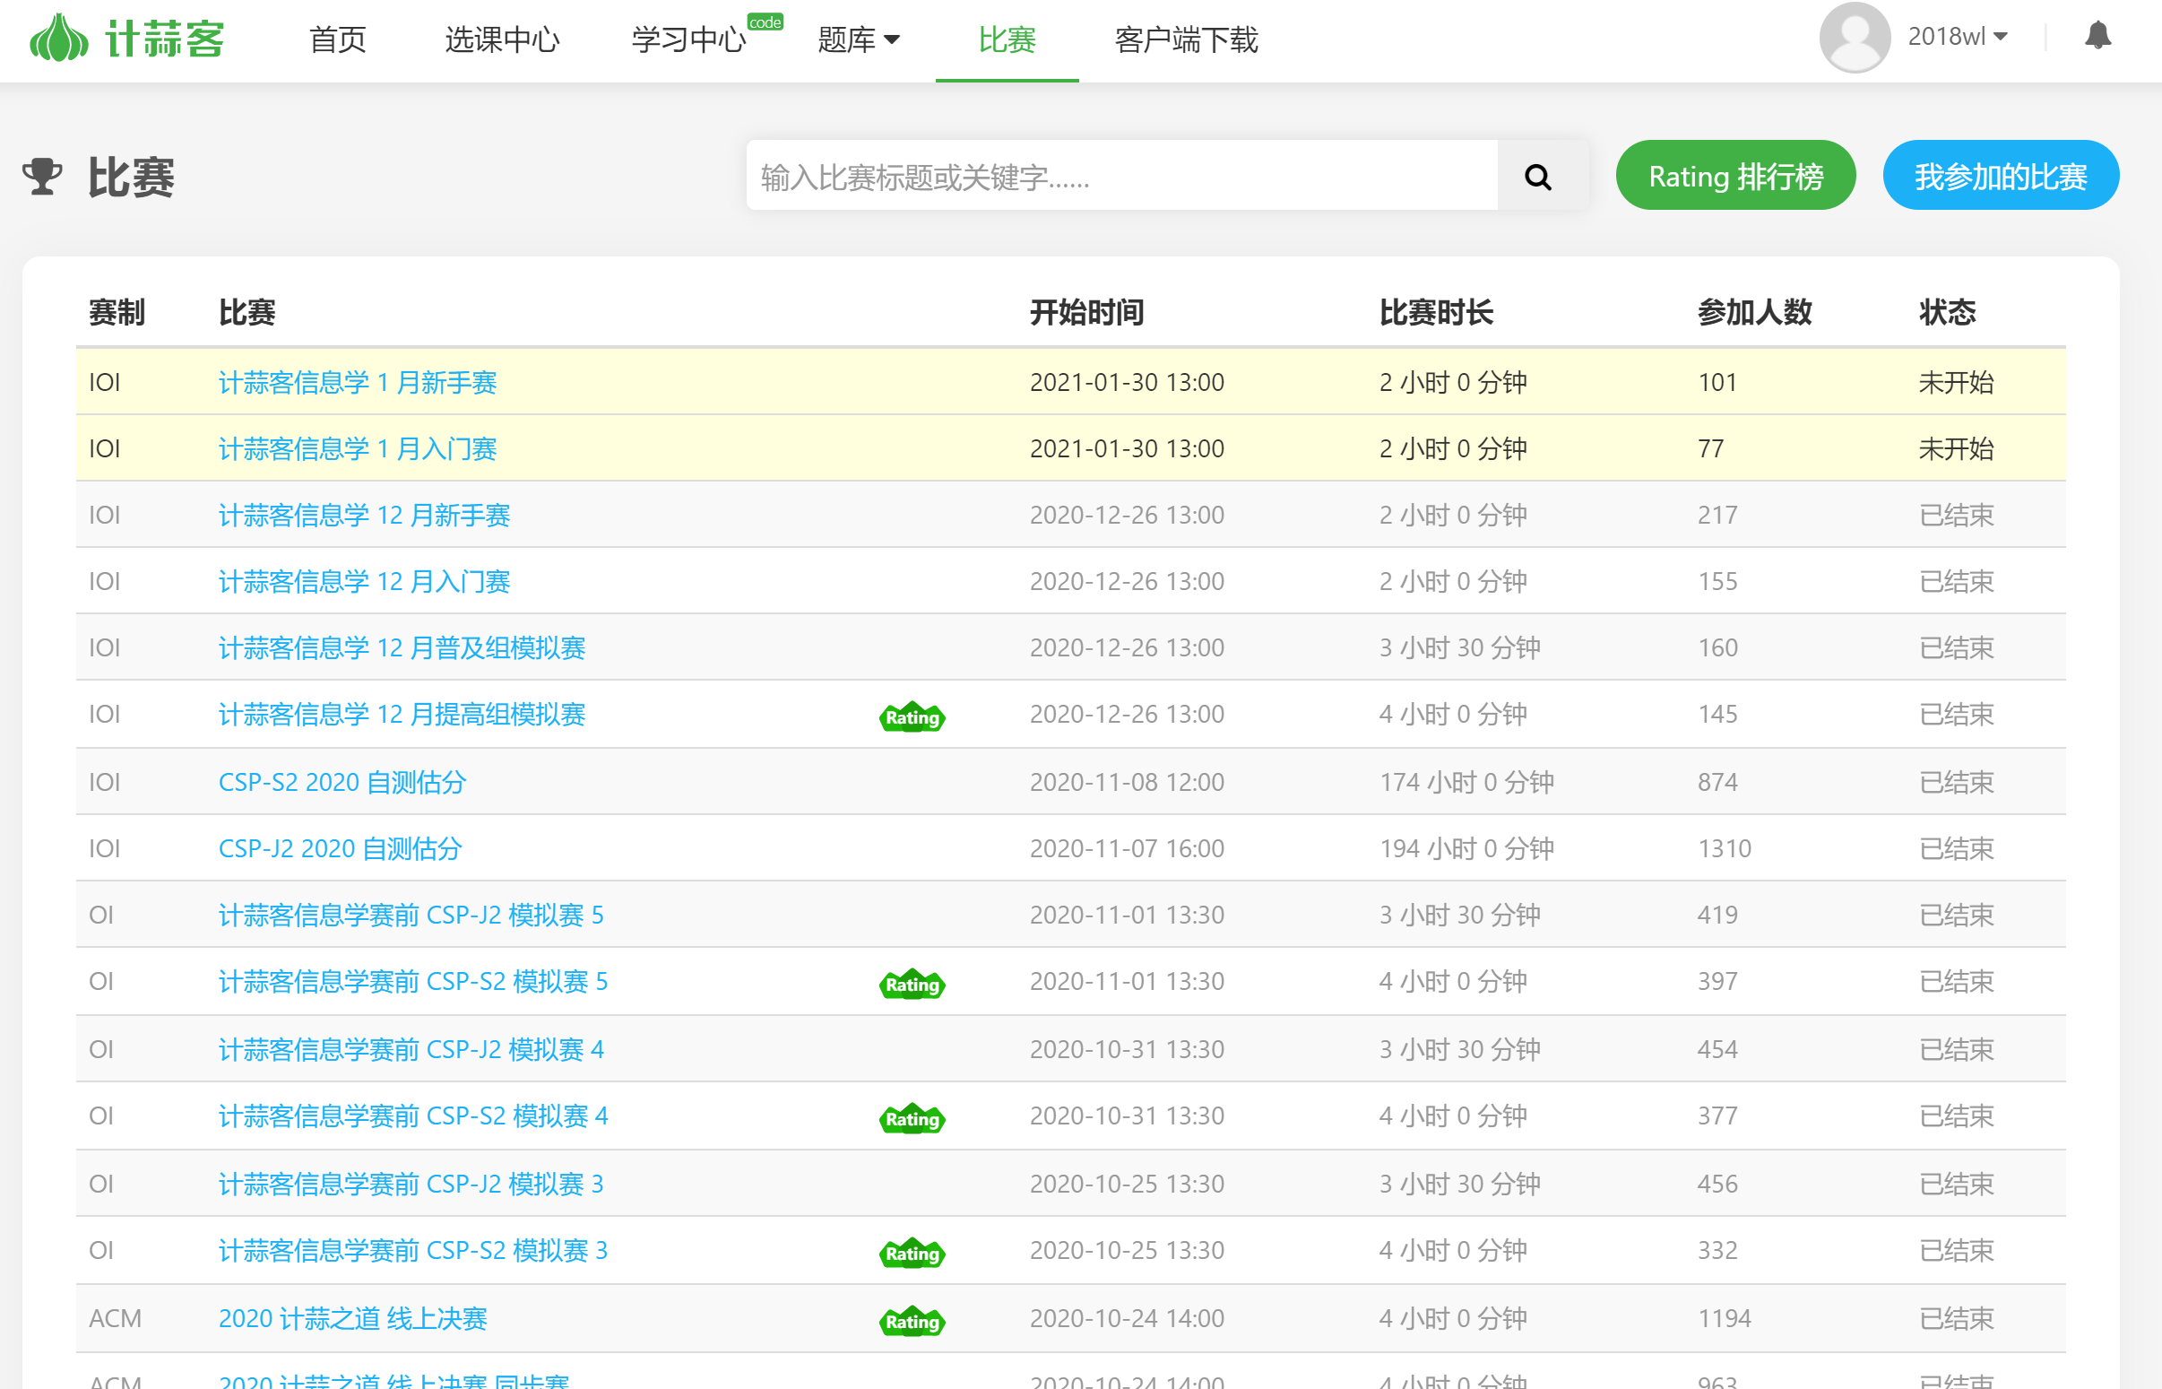Click the 比赛时长 column header
Viewport: 2162px width, 1389px height.
pos(1436,313)
